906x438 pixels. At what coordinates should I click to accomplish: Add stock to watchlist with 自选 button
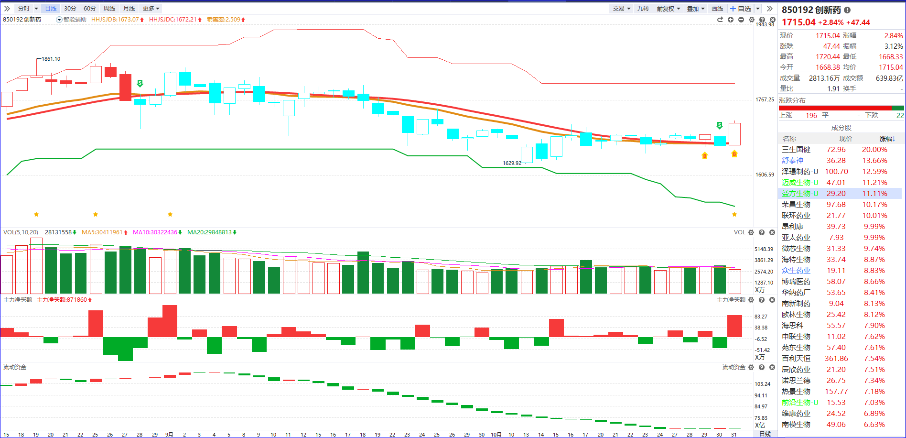pyautogui.click(x=741, y=9)
